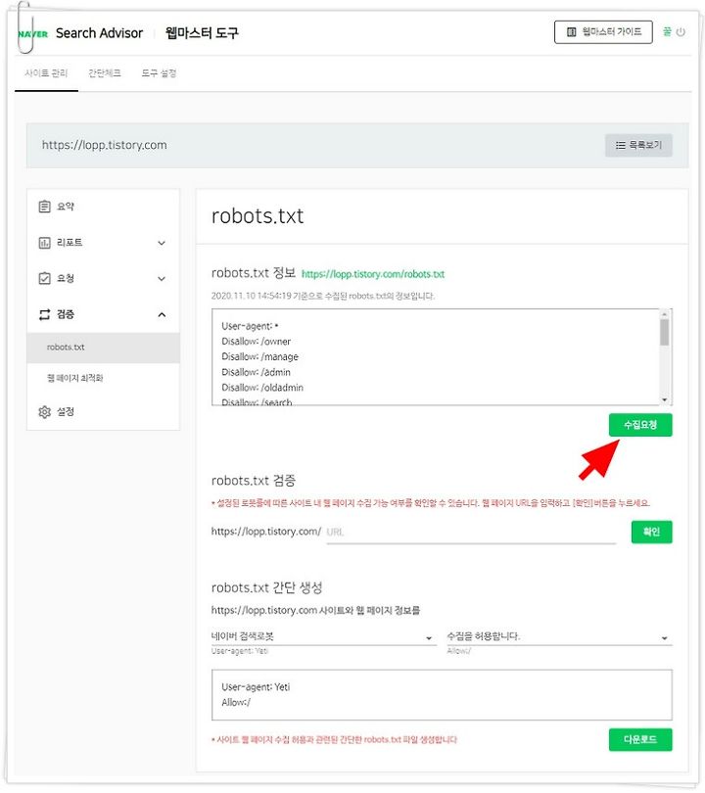Open the 웹마스터 가이드 button
Screen dimensions: 705x793
pos(603,32)
